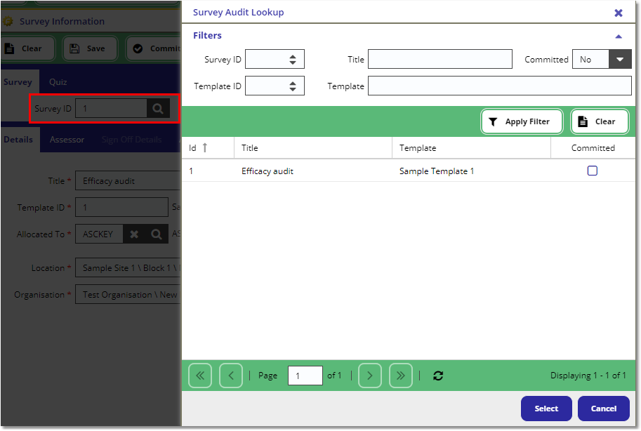The image size is (641, 431).
Task: Toggle Committed checkbox for Efficacy audit row
Action: point(593,171)
